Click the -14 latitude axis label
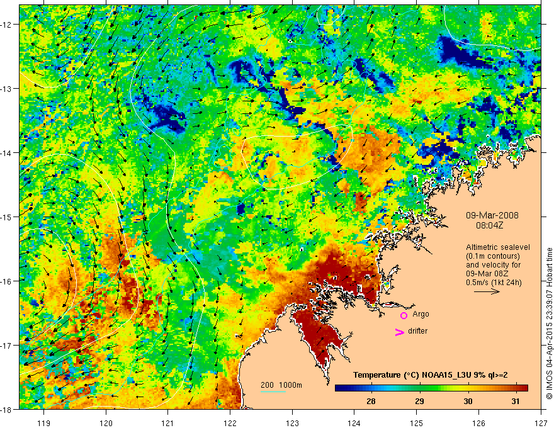Screen dimensions: 554x428 click(x=6, y=153)
